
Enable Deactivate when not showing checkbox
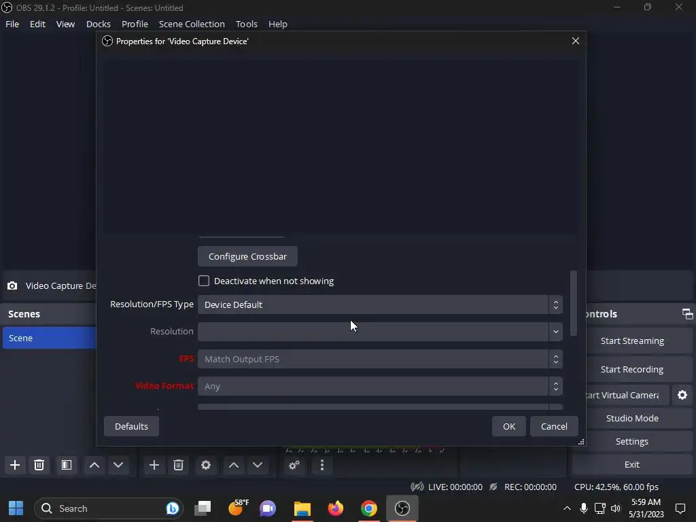[x=204, y=281]
